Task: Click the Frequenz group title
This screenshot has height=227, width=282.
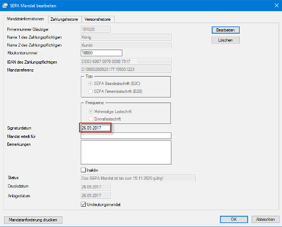Action: [95, 103]
